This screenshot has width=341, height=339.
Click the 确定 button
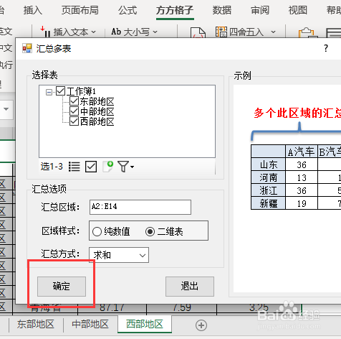click(62, 287)
